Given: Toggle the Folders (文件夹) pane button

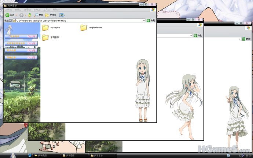Looking at the screenshot, I should (x=51, y=15).
